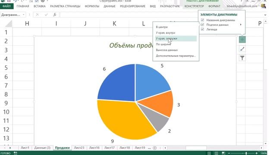Viewport: 276px width, 155px height.
Task: Toggle the Легенда checkbox
Action: [x=202, y=29]
